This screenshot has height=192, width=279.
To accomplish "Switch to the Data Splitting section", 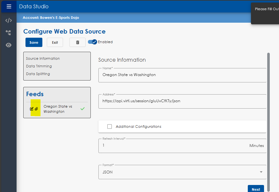I will 38,74.
